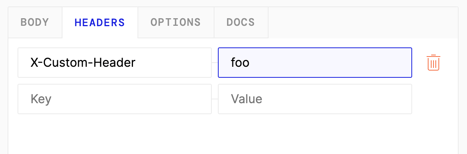Place cursor in the Value placeholder box
The height and width of the screenshot is (154, 467).
(315, 99)
